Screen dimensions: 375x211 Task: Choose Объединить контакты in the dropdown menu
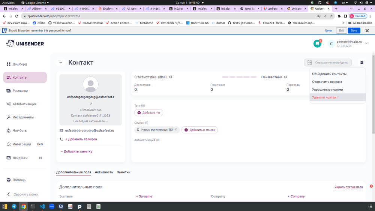tap(329, 74)
